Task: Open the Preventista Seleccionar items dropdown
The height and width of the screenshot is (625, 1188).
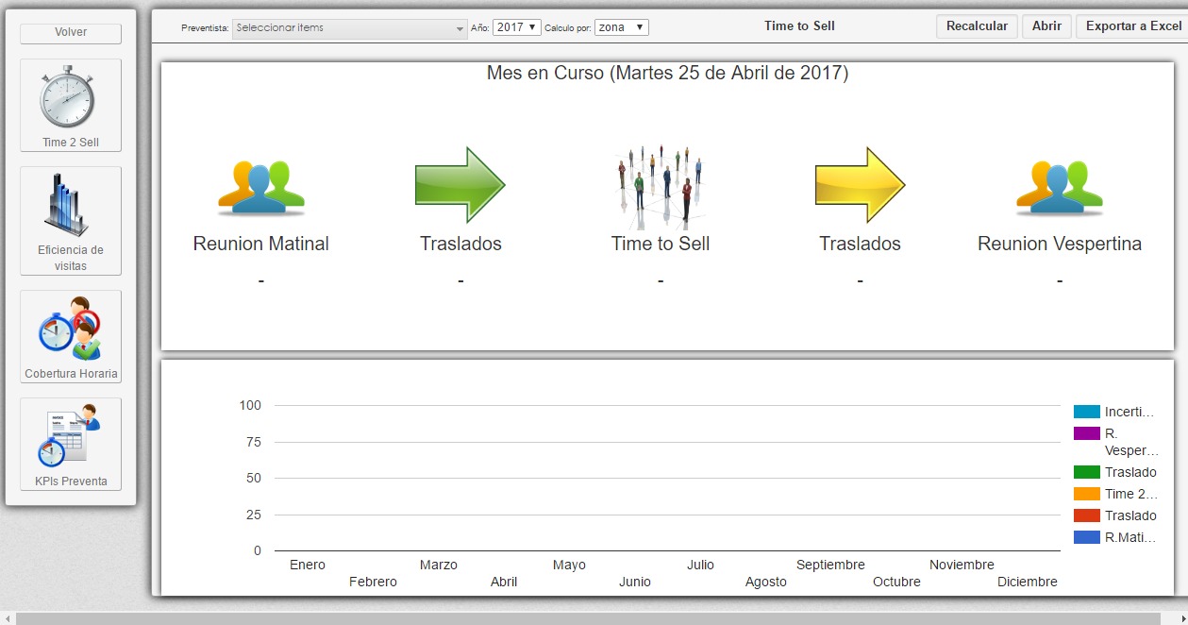Action: pyautogui.click(x=350, y=28)
